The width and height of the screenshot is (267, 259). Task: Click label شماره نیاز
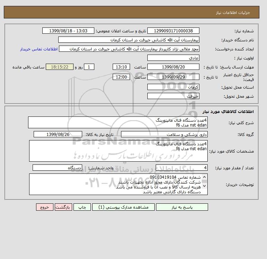pyautogui.click(x=244, y=31)
